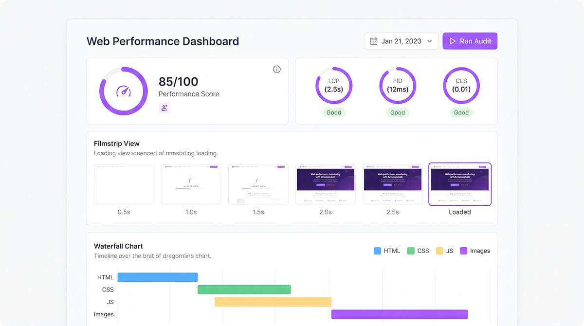
Task: Click the info icon in score card
Action: pos(277,69)
